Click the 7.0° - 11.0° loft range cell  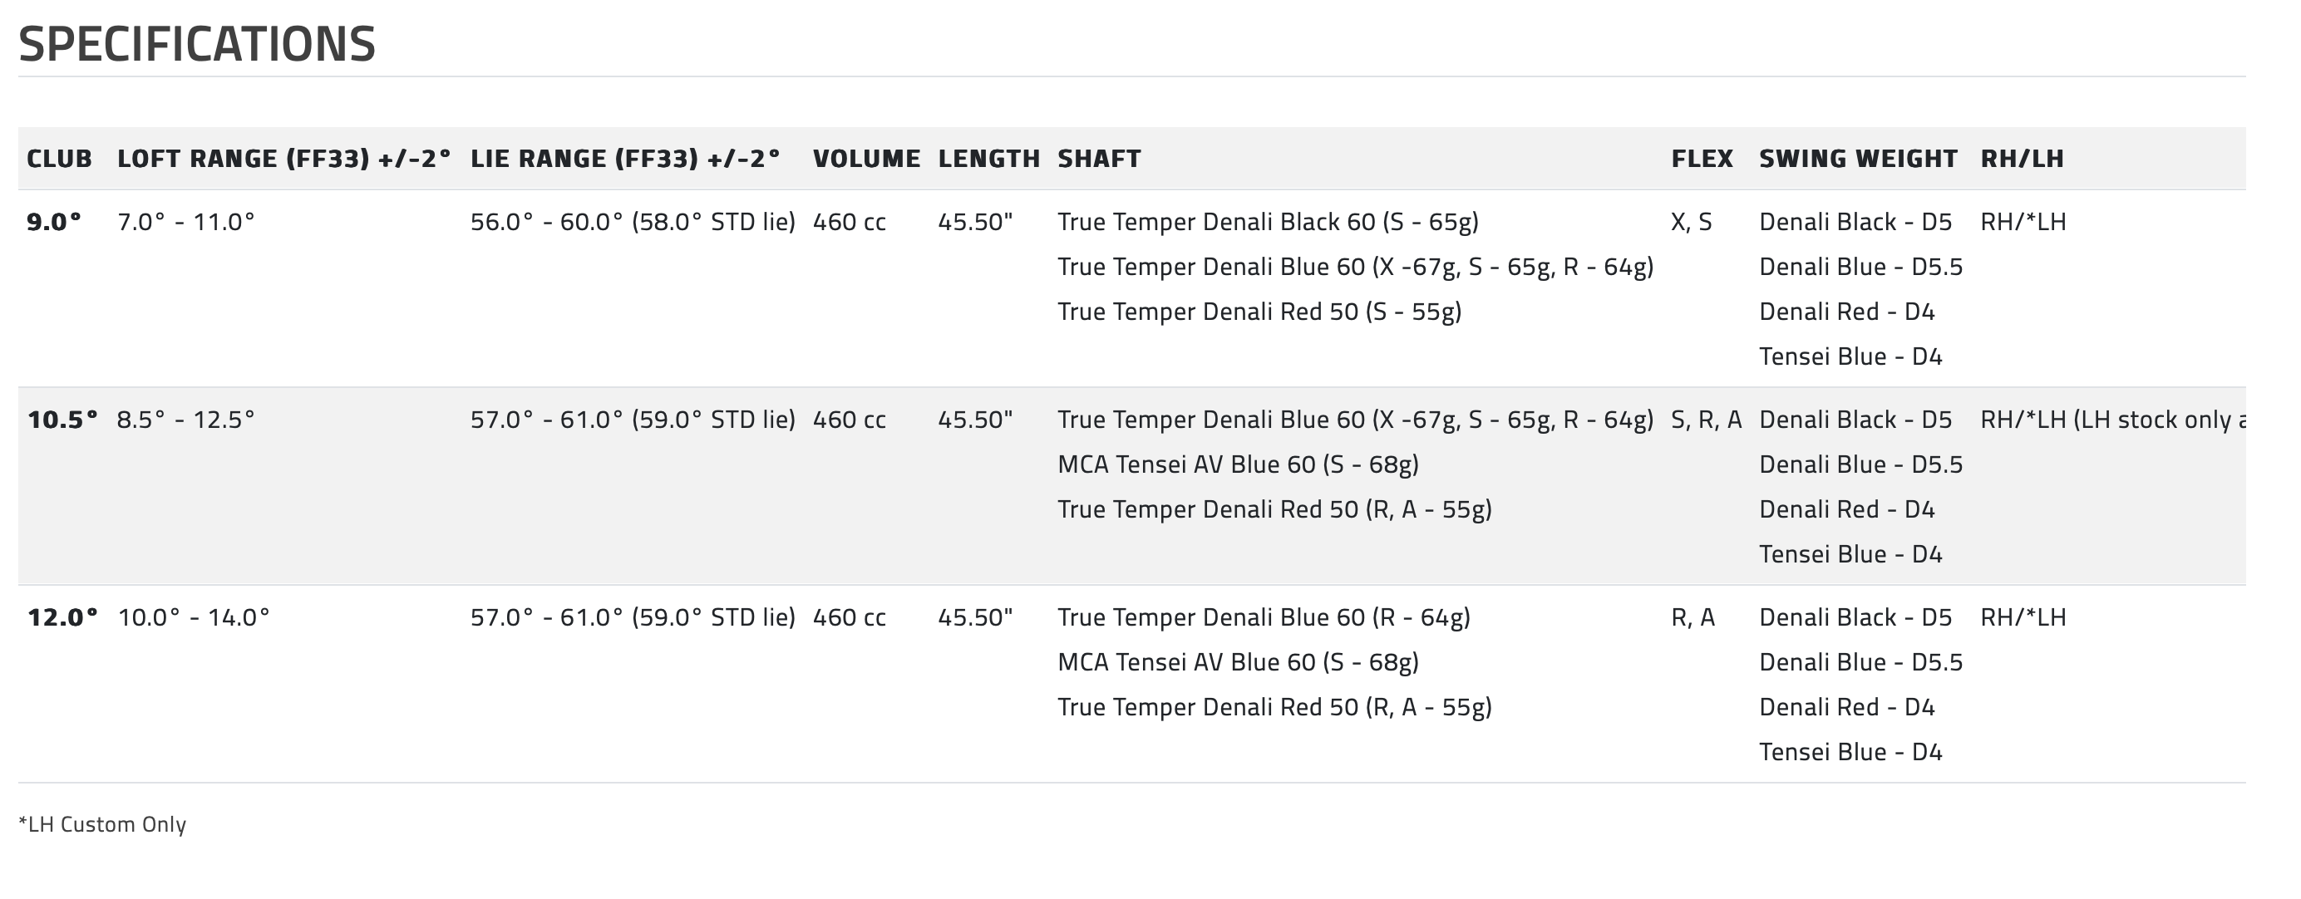pyautogui.click(x=186, y=223)
